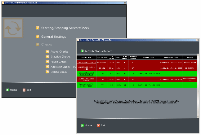Click the 'Type of Check' column header

coord(102,58)
